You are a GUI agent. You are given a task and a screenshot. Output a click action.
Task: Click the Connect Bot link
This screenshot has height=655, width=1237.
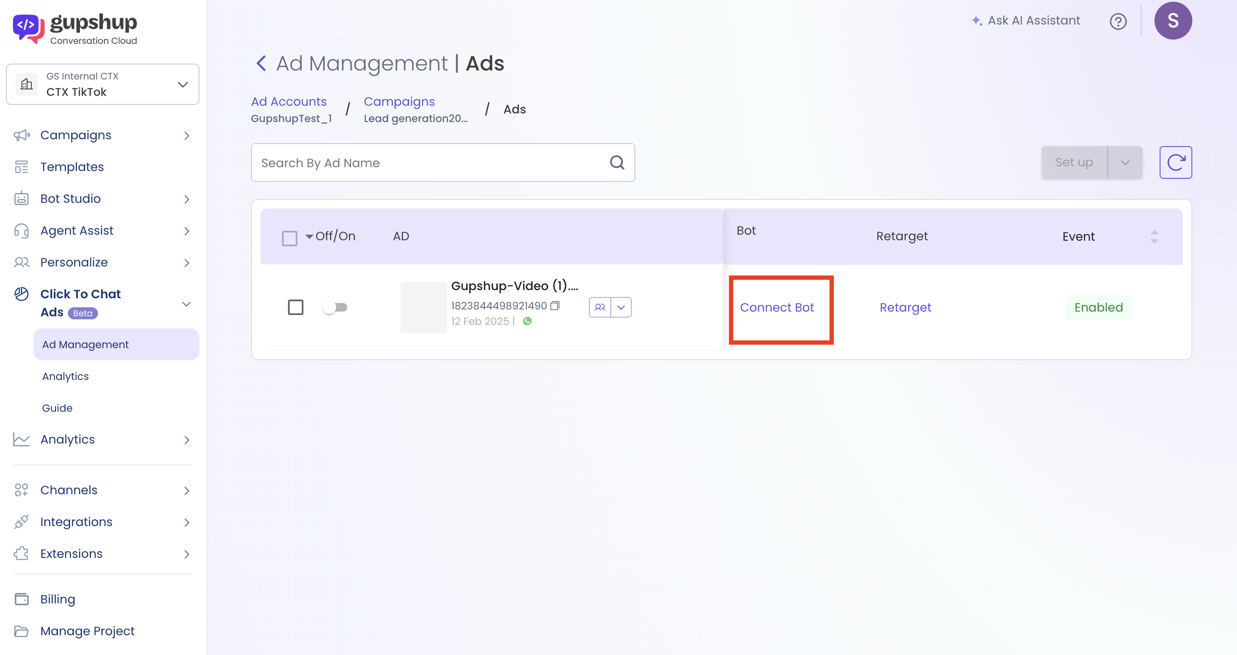(777, 307)
